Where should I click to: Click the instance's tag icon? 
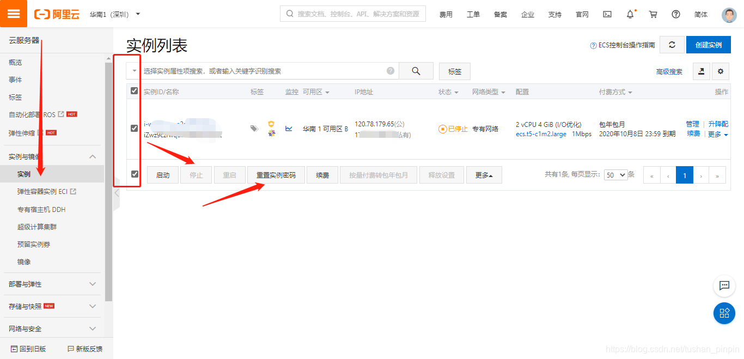point(253,129)
